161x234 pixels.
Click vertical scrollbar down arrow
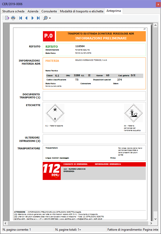tap(156, 219)
